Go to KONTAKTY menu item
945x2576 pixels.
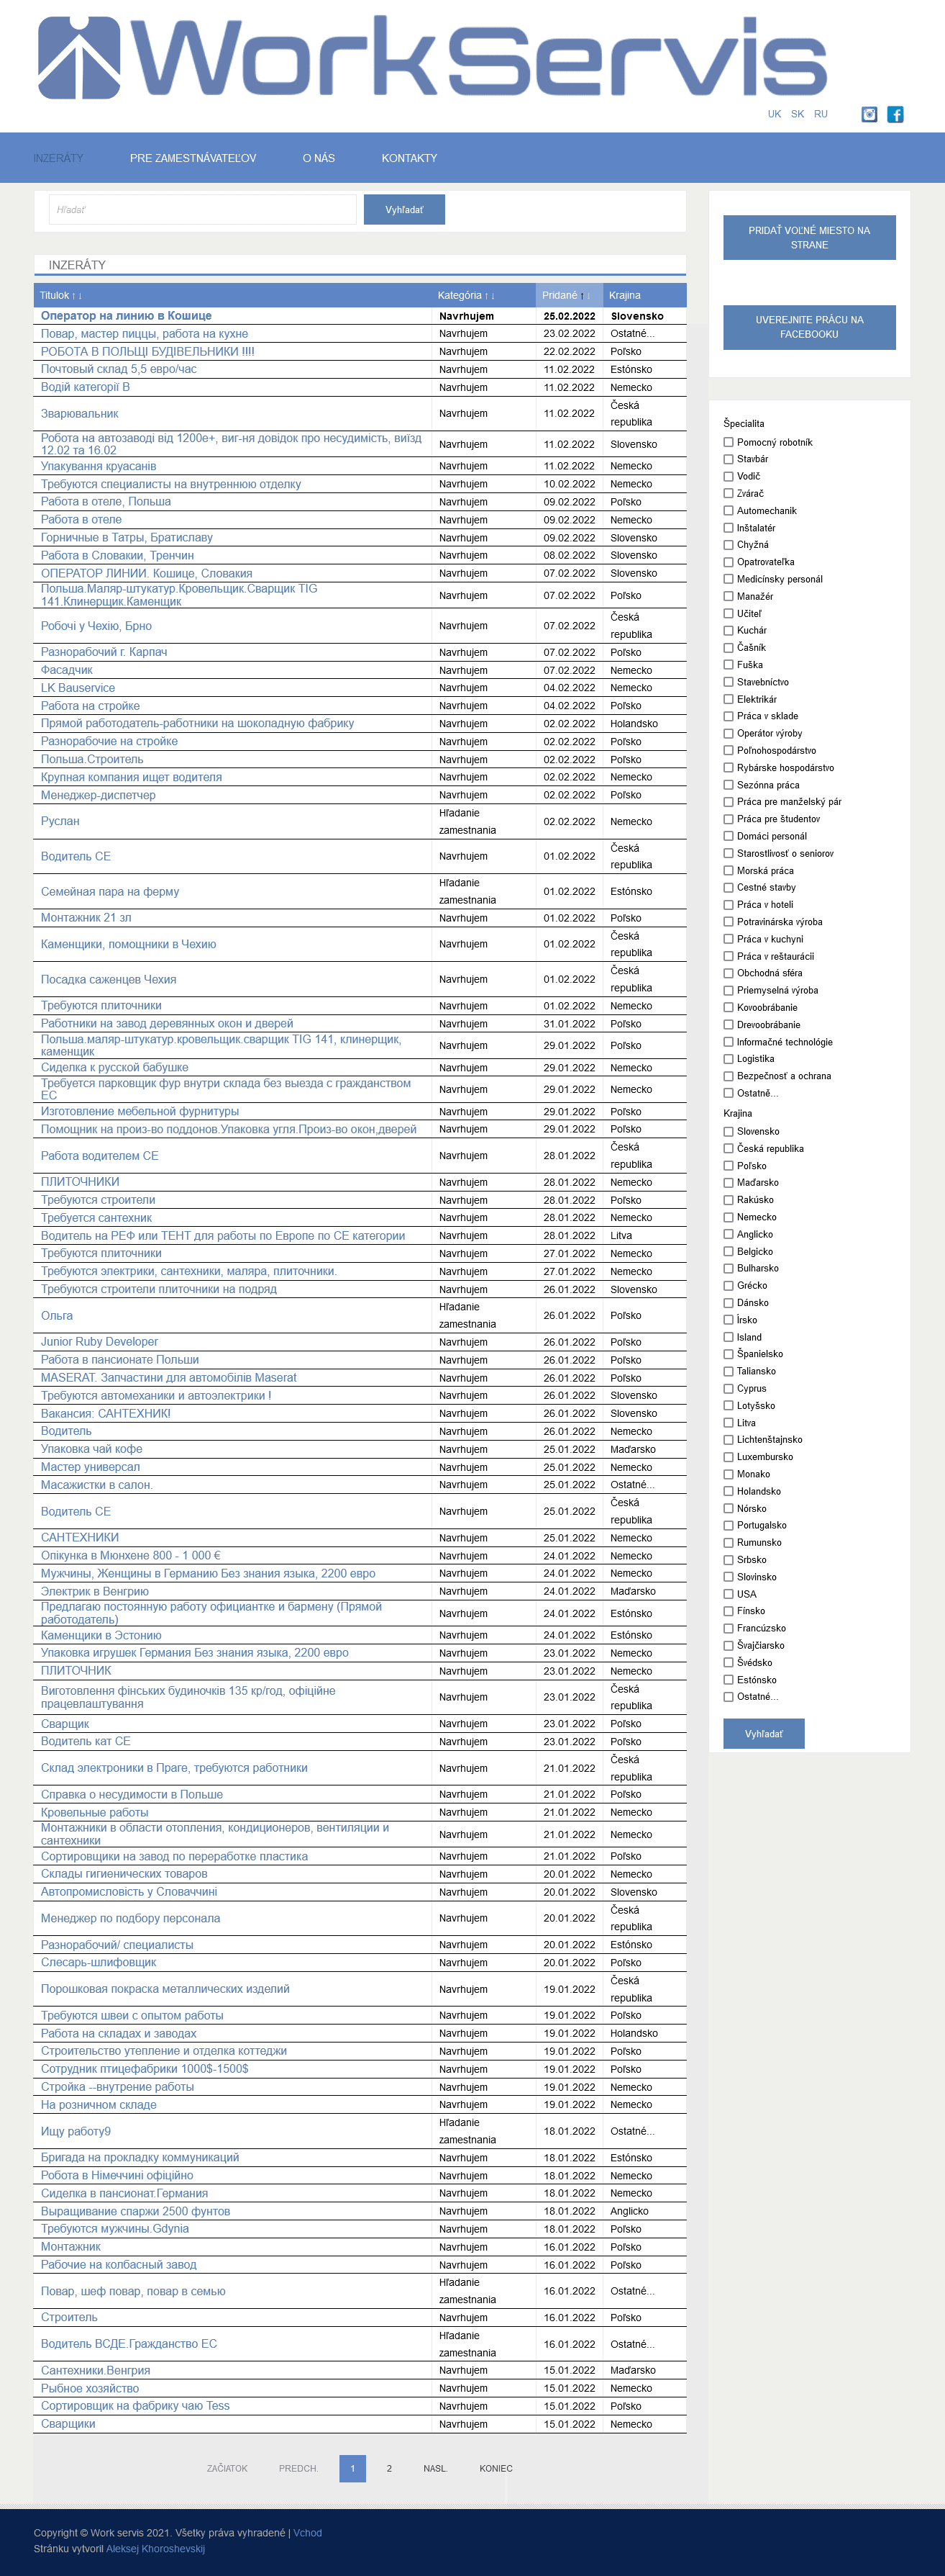click(x=409, y=158)
